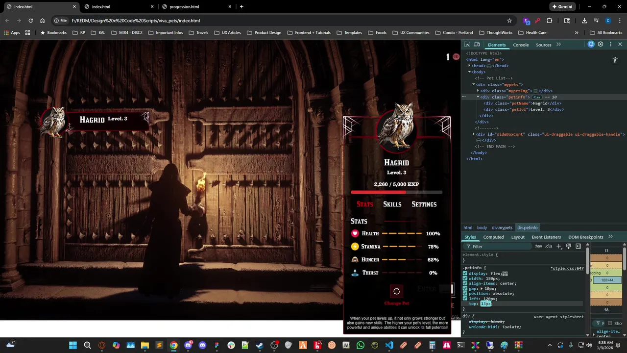Screen dimensions: 627x353
Task: Click the body breadcrumb
Action: tap(482, 227)
